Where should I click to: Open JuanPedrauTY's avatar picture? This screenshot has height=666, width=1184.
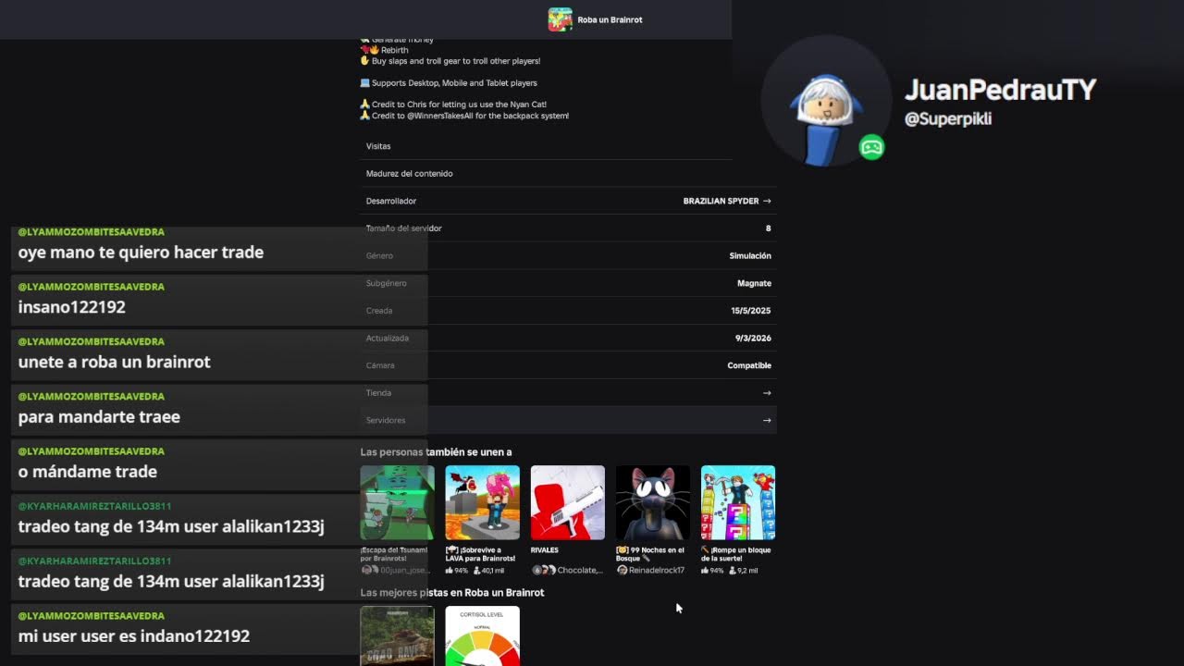pyautogui.click(x=826, y=103)
